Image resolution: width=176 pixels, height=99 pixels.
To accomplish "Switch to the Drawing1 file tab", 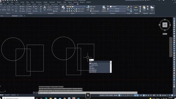I will [x=15, y=16].
